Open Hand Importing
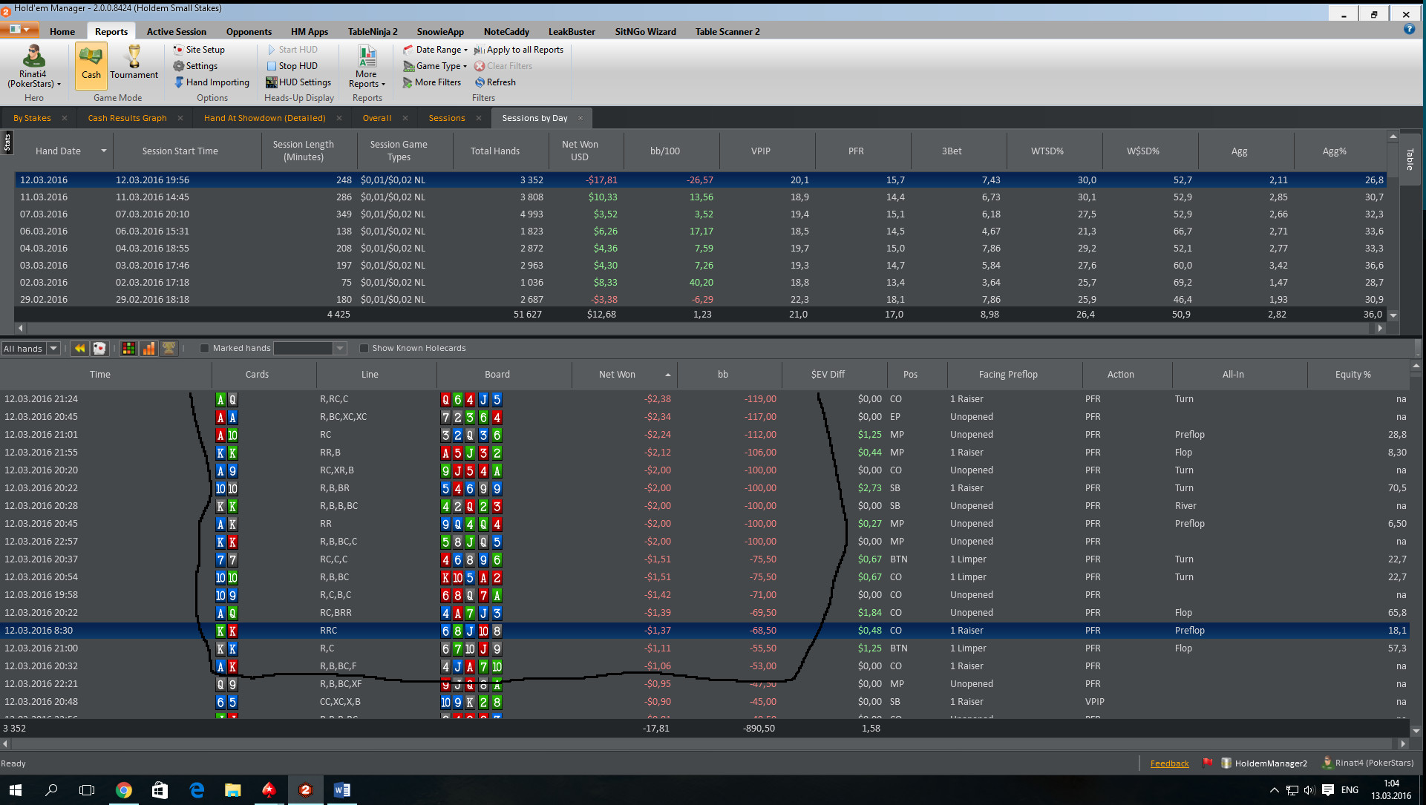 [x=212, y=82]
